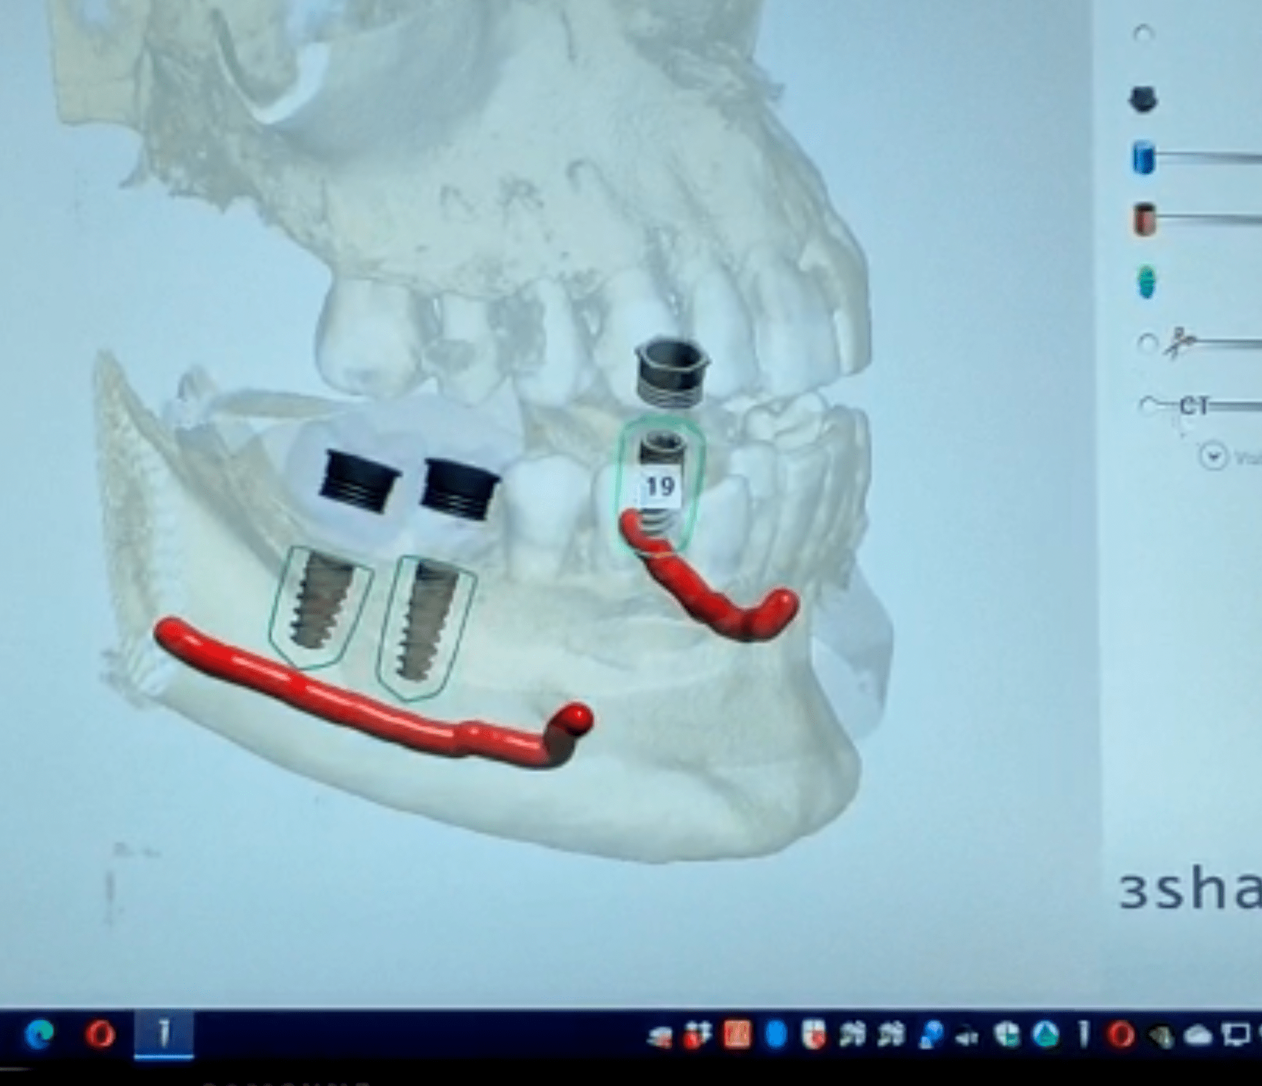Image resolution: width=1262 pixels, height=1086 pixels.
Task: Adjust the blue cylinder opacity slider
Action: [x=1208, y=158]
